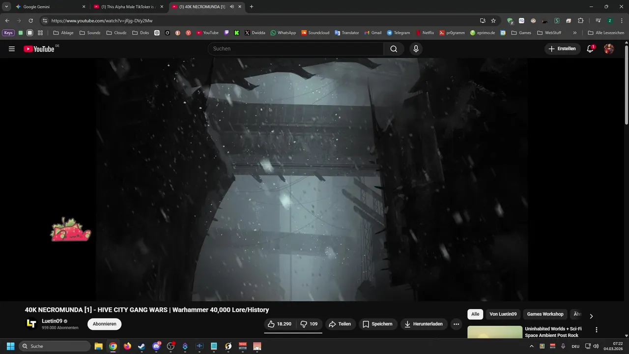Save the video with Speichern
Image resolution: width=629 pixels, height=354 pixels.
click(377, 324)
